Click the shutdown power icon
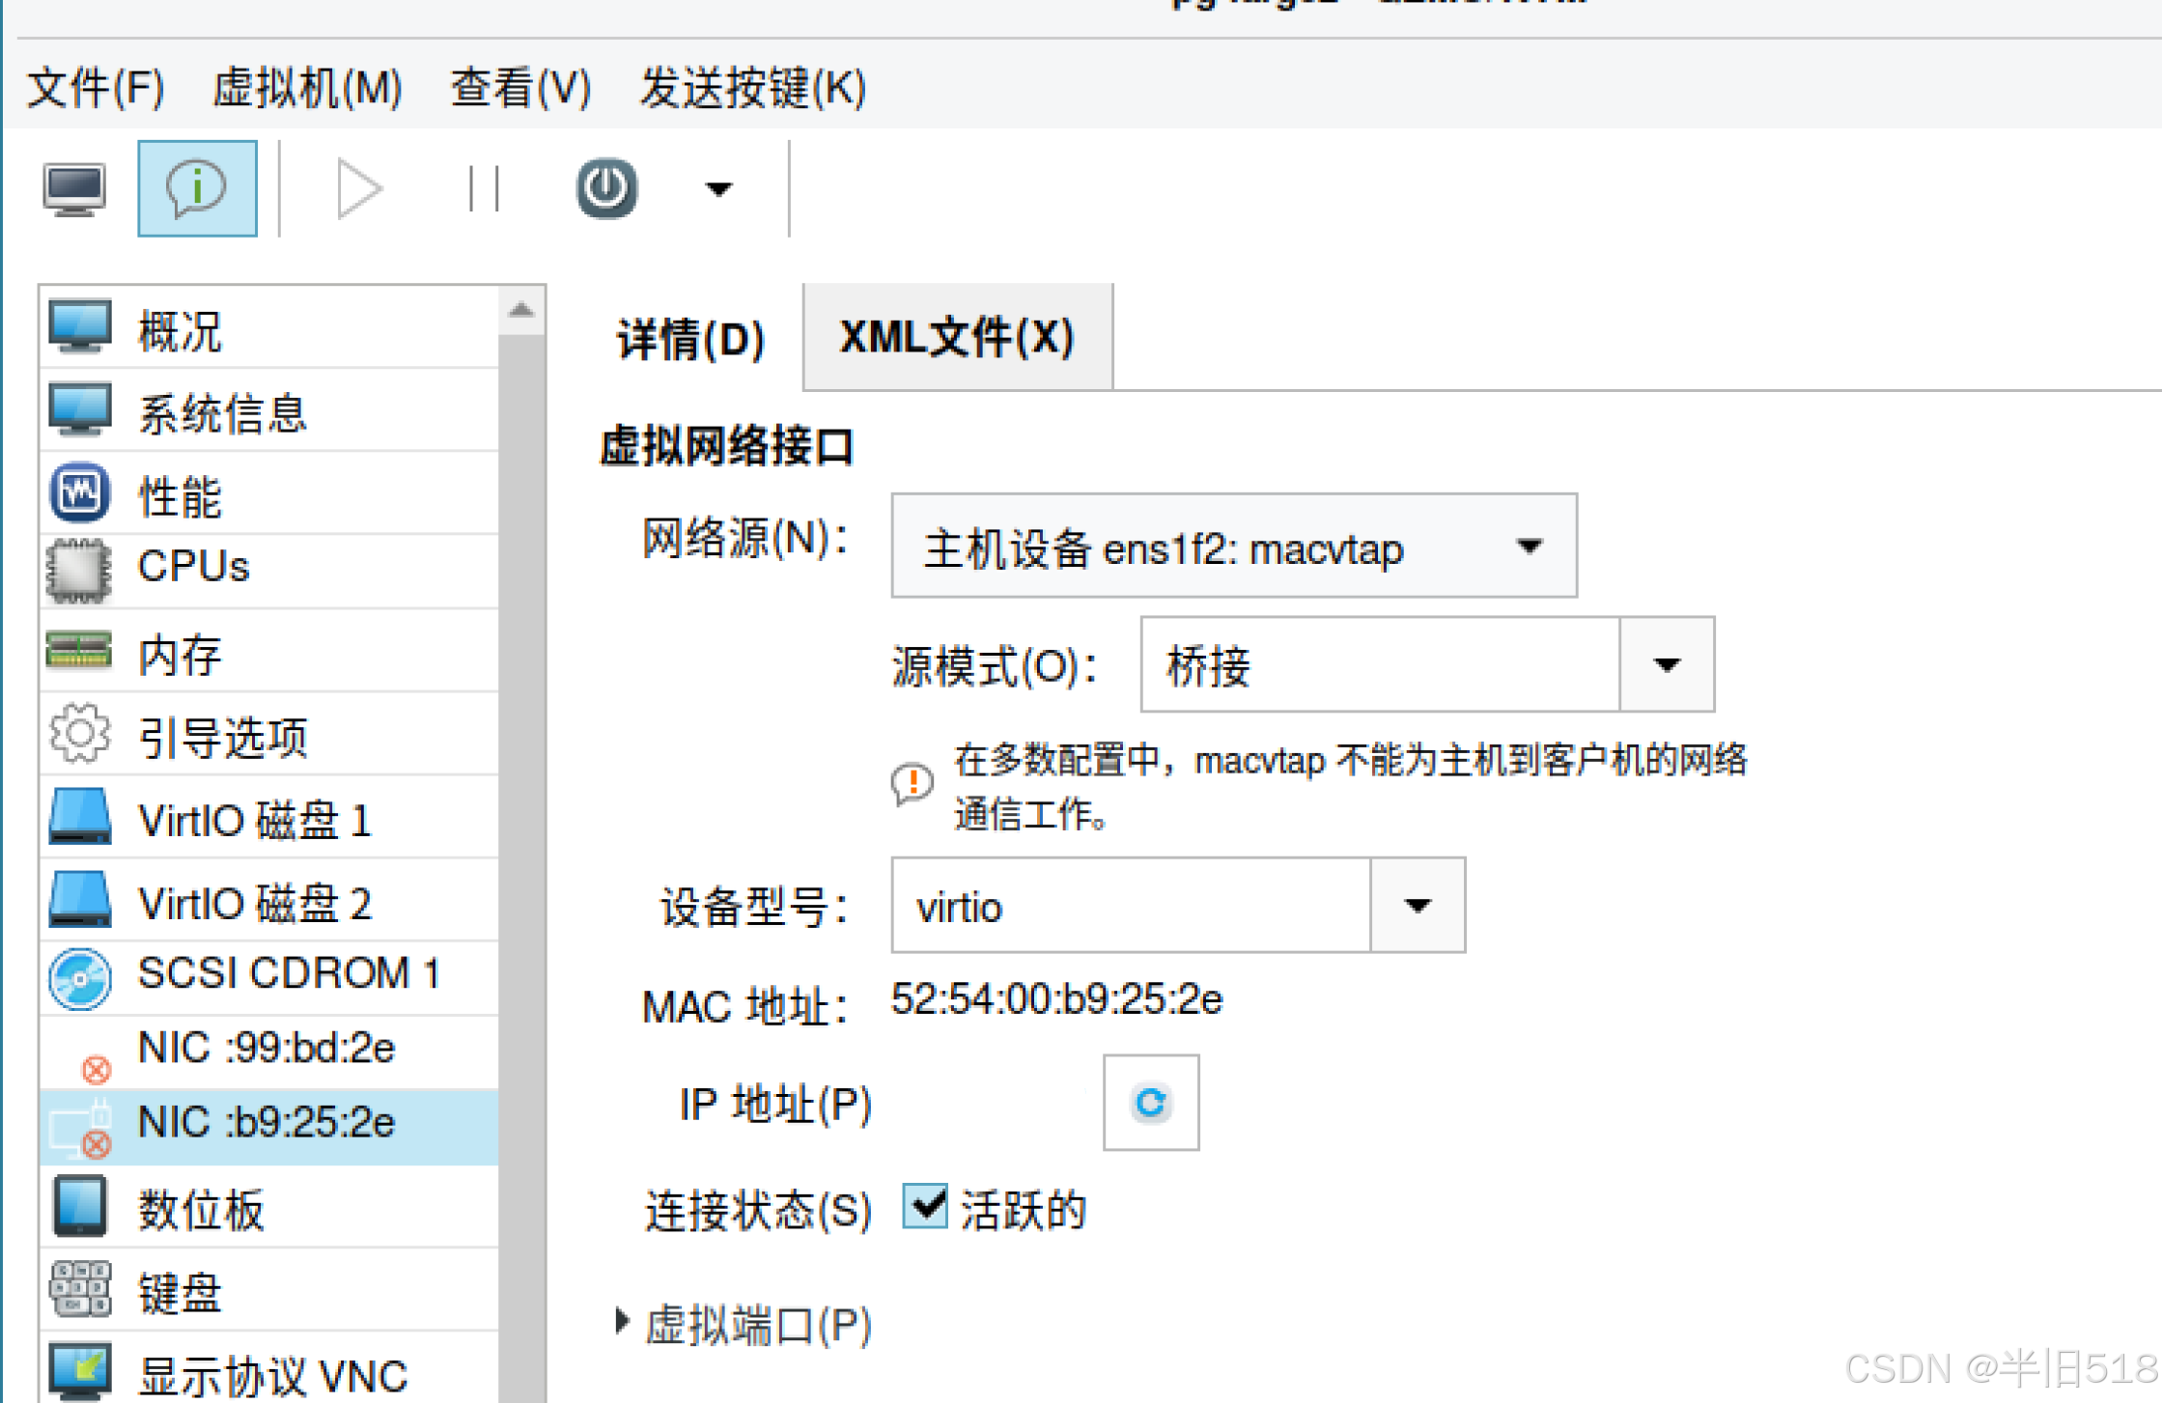Viewport: 2162px width, 1403px height. point(606,189)
